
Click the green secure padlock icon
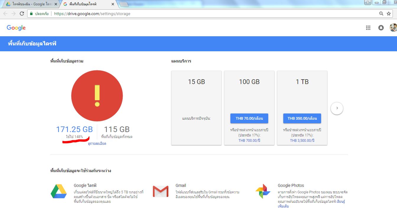31,14
